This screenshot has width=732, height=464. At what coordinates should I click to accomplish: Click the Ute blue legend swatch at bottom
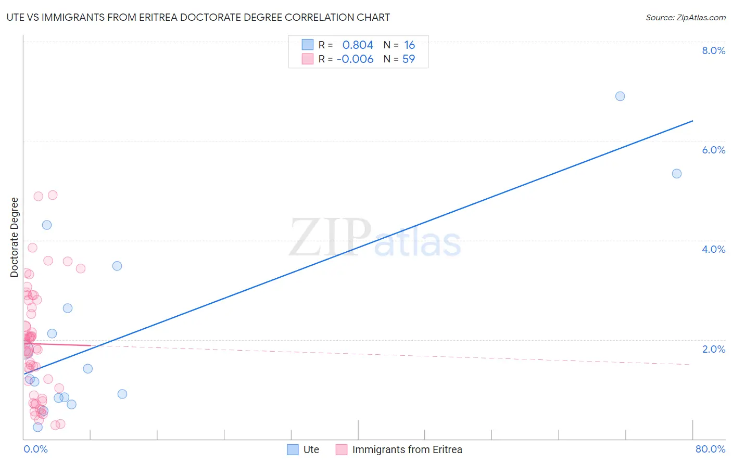(x=293, y=449)
